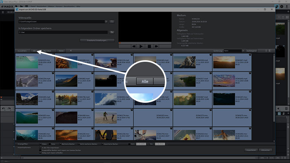Open the Videoquelle path dropdown
Viewport: 290px width, 163px height.
tap(106, 21)
